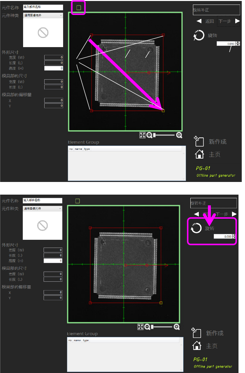Click the 'type' column header in the lower Element Group
This screenshot has height=373, width=245.
(x=86, y=341)
